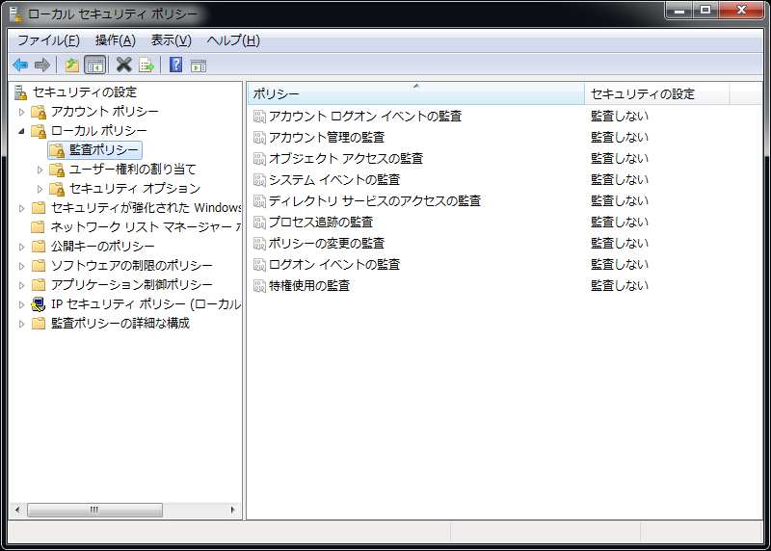Click icon beside システム イベントの監査
771x551 pixels.
pyautogui.click(x=259, y=180)
